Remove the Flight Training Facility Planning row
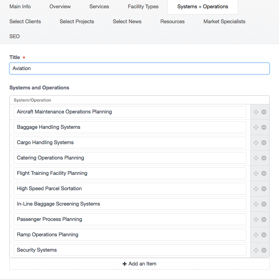Screen dimensions: 279x280 coord(264,173)
